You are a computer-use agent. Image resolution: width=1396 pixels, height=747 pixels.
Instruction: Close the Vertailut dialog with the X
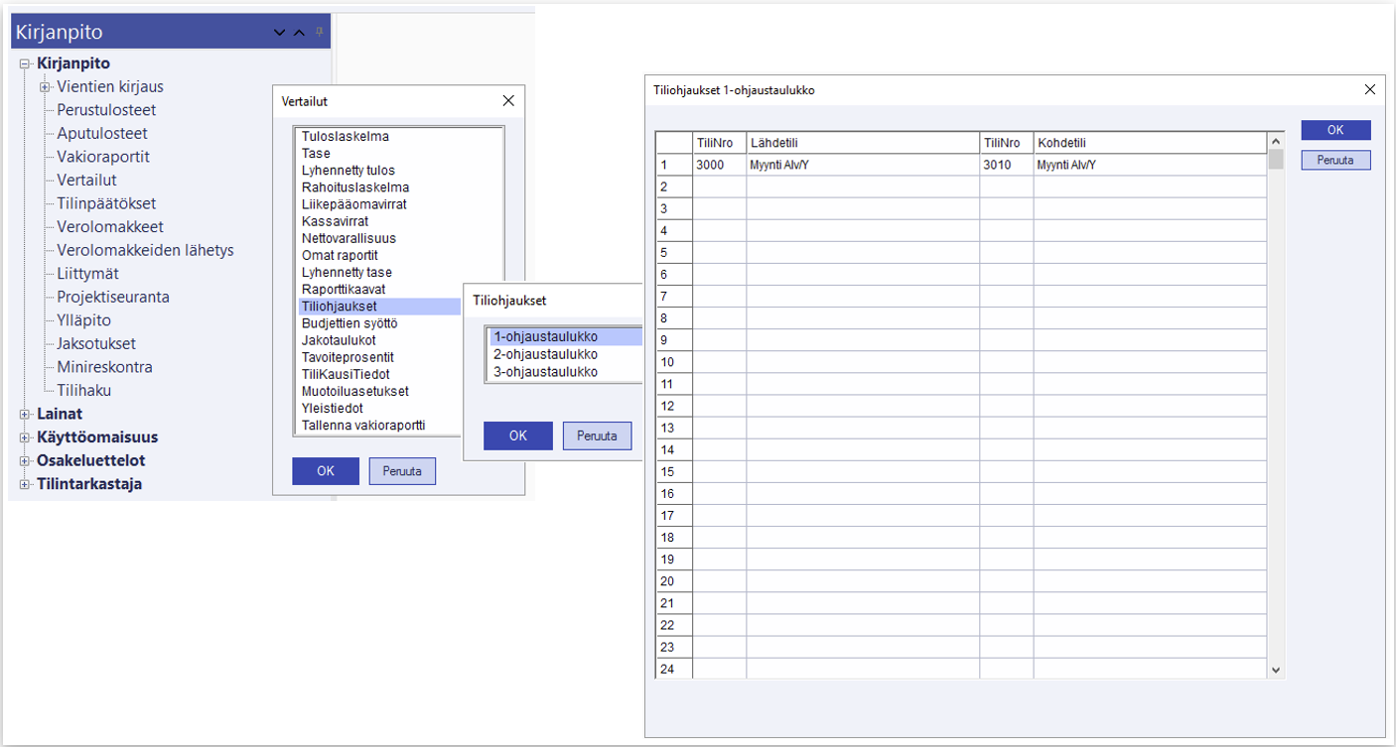[508, 101]
